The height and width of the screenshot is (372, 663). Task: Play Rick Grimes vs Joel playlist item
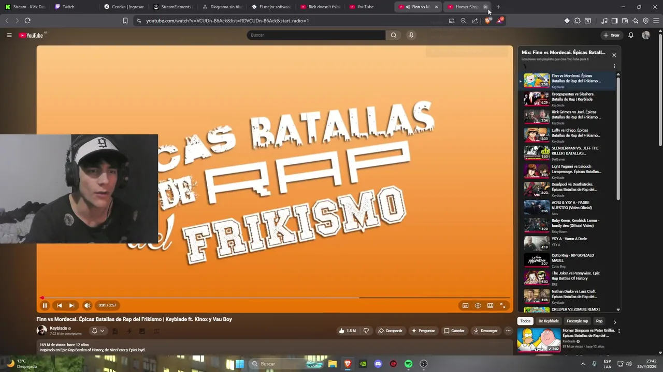tap(568, 116)
